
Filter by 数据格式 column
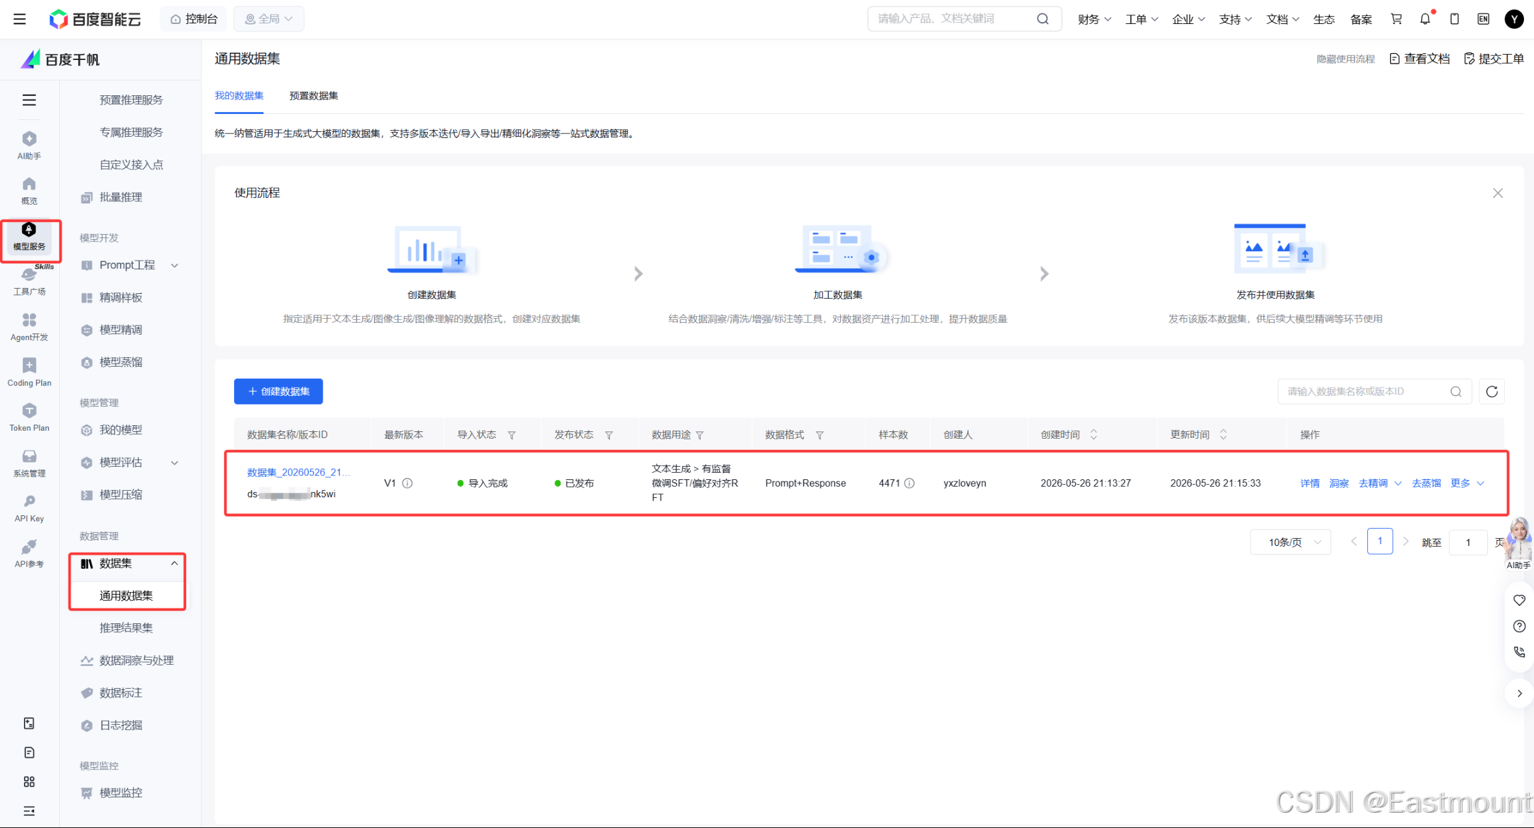[x=819, y=435]
